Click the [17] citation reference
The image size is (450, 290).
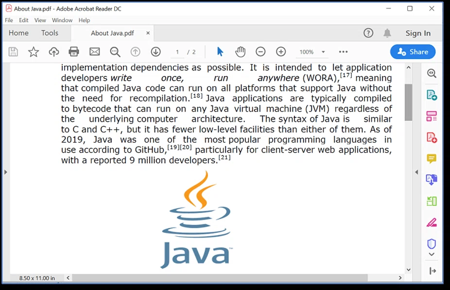[x=346, y=75]
